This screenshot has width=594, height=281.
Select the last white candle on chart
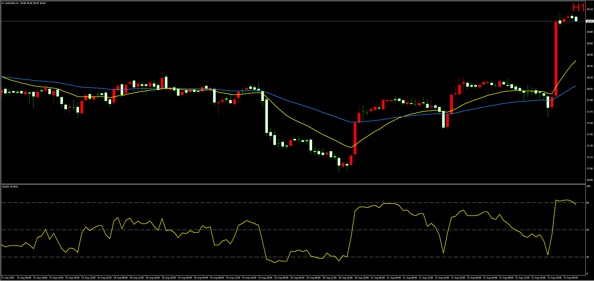[576, 19]
